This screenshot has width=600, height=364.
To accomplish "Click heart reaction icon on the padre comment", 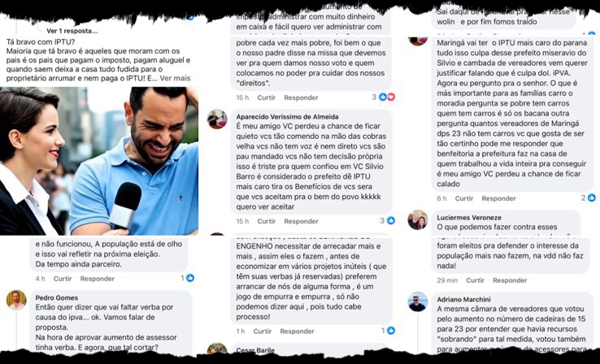I will [391, 97].
